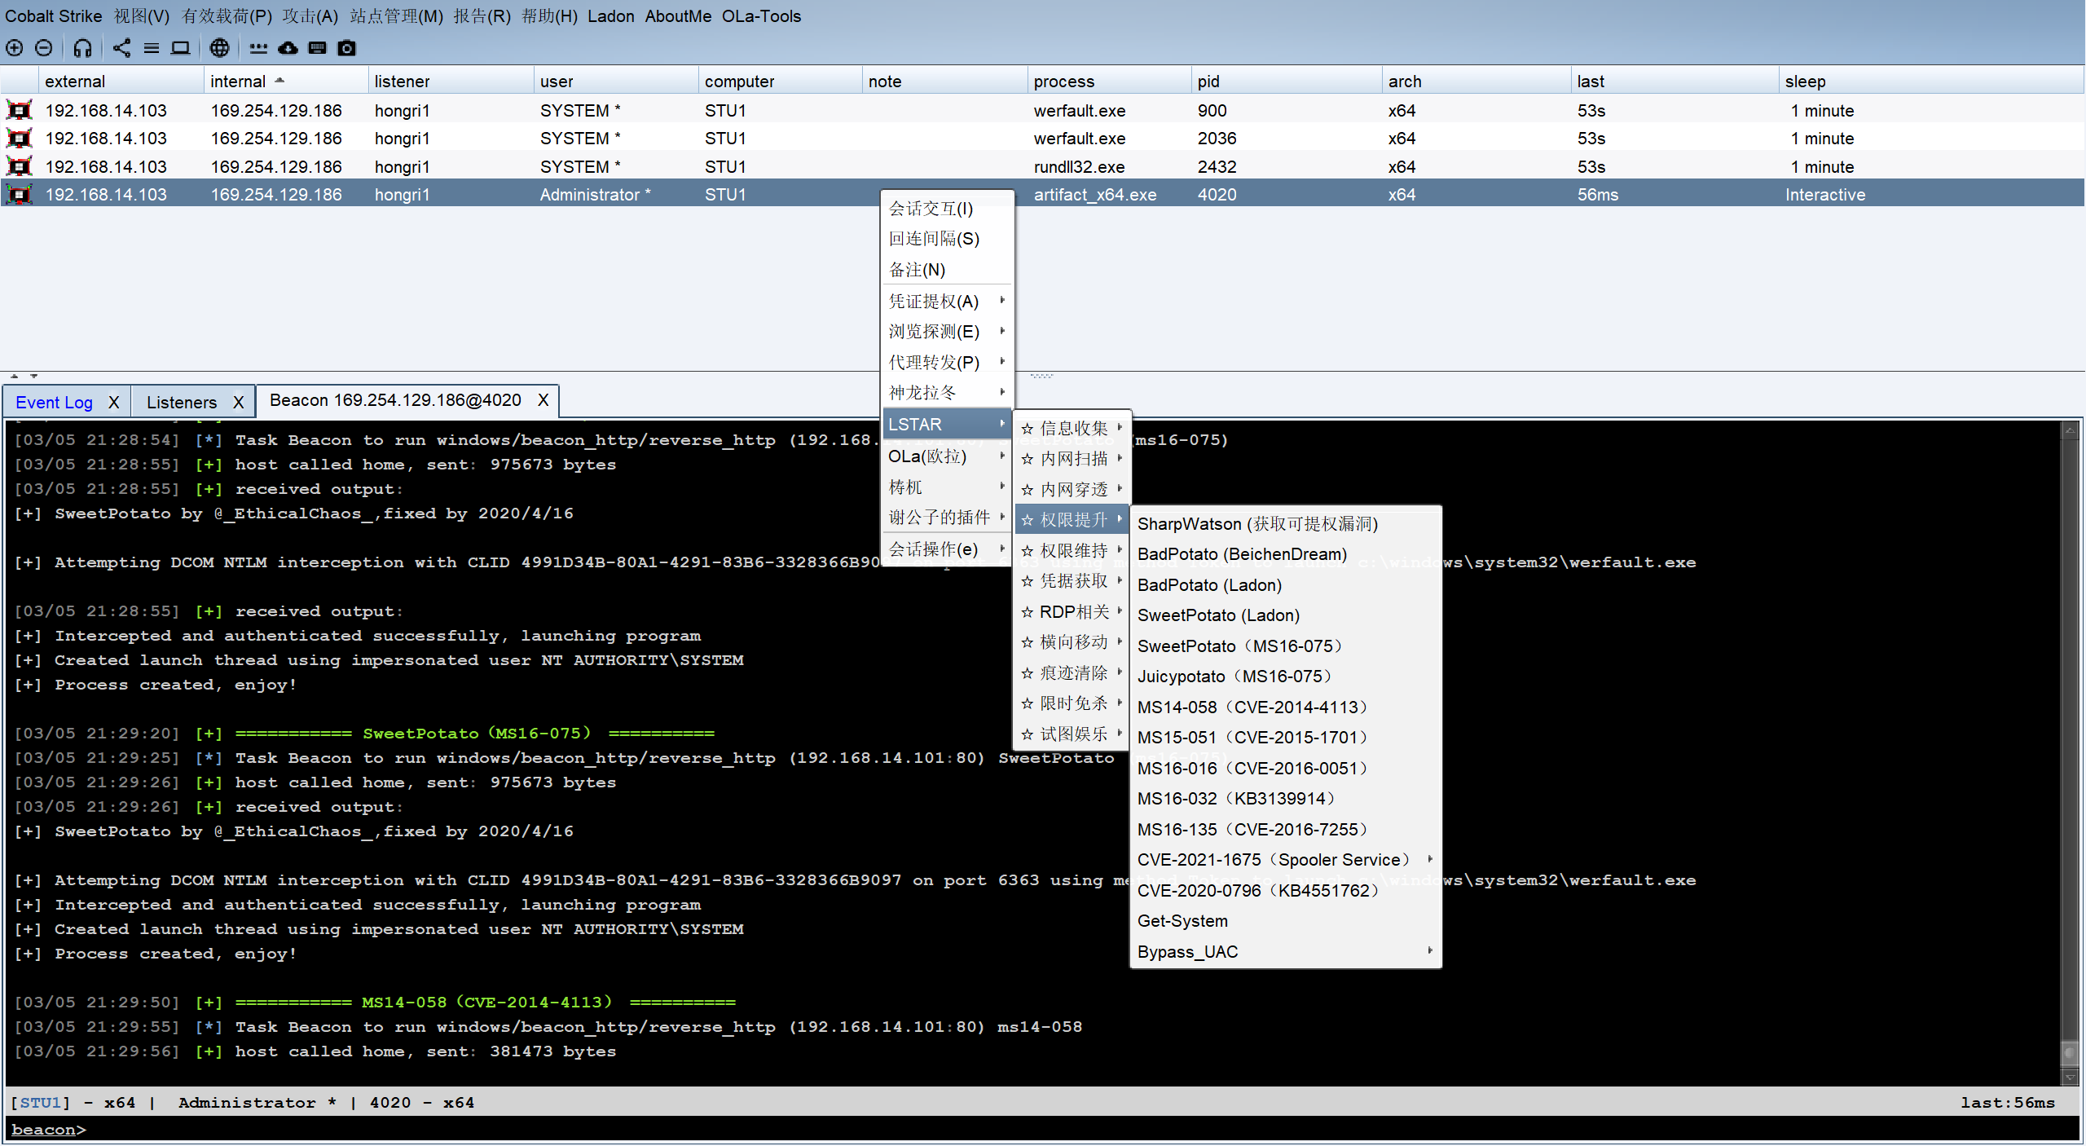Switch to the Event Log tab
The height and width of the screenshot is (1146, 2086).
pyautogui.click(x=54, y=402)
